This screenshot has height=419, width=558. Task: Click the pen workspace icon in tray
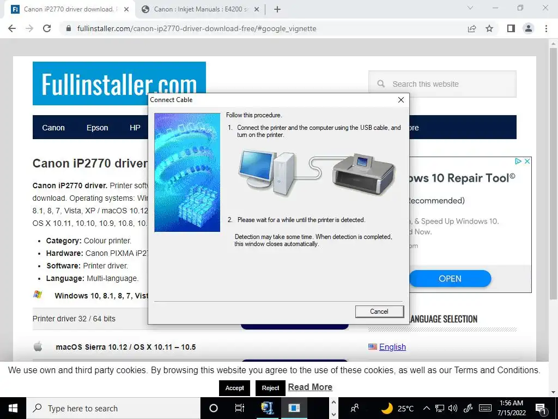(468, 408)
